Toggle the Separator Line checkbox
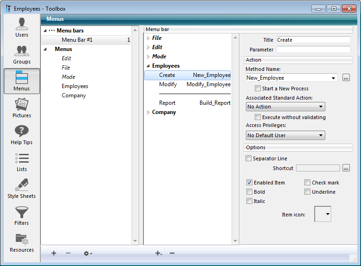This screenshot has height=266, width=361. point(249,158)
